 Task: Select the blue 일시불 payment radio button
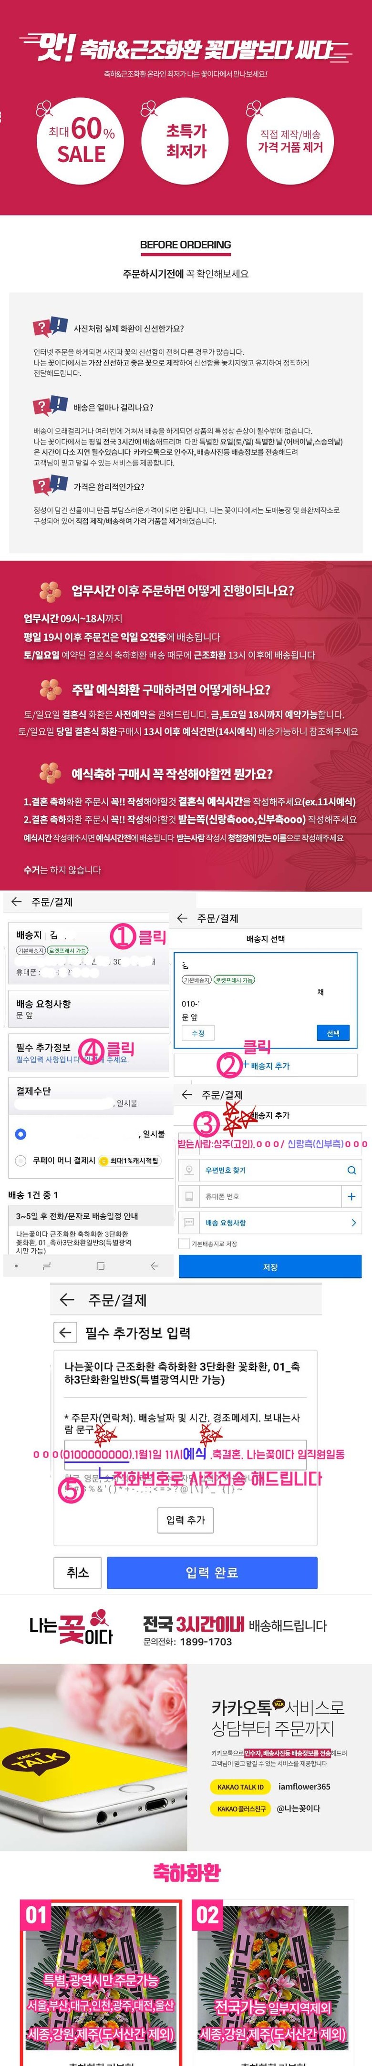point(21,1134)
